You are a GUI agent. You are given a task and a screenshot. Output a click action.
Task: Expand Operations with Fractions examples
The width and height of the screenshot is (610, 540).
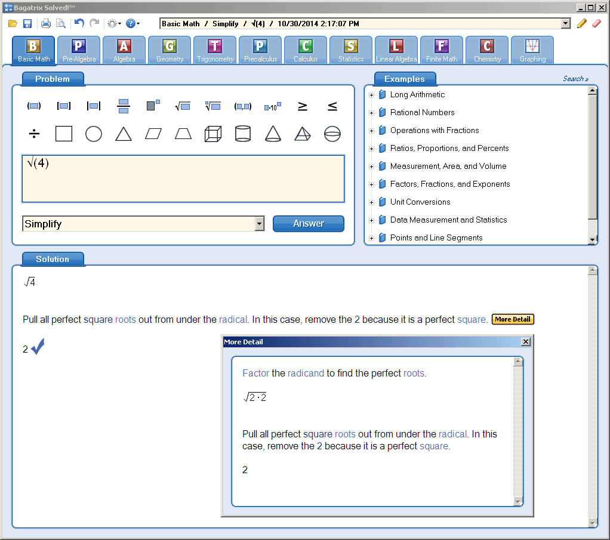point(371,131)
